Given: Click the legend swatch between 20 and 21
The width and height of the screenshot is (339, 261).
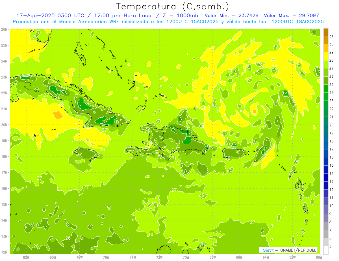Looking at the screenshot, I should [x=326, y=121].
